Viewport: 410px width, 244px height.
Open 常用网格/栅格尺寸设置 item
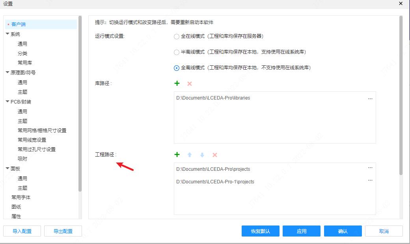(42, 131)
